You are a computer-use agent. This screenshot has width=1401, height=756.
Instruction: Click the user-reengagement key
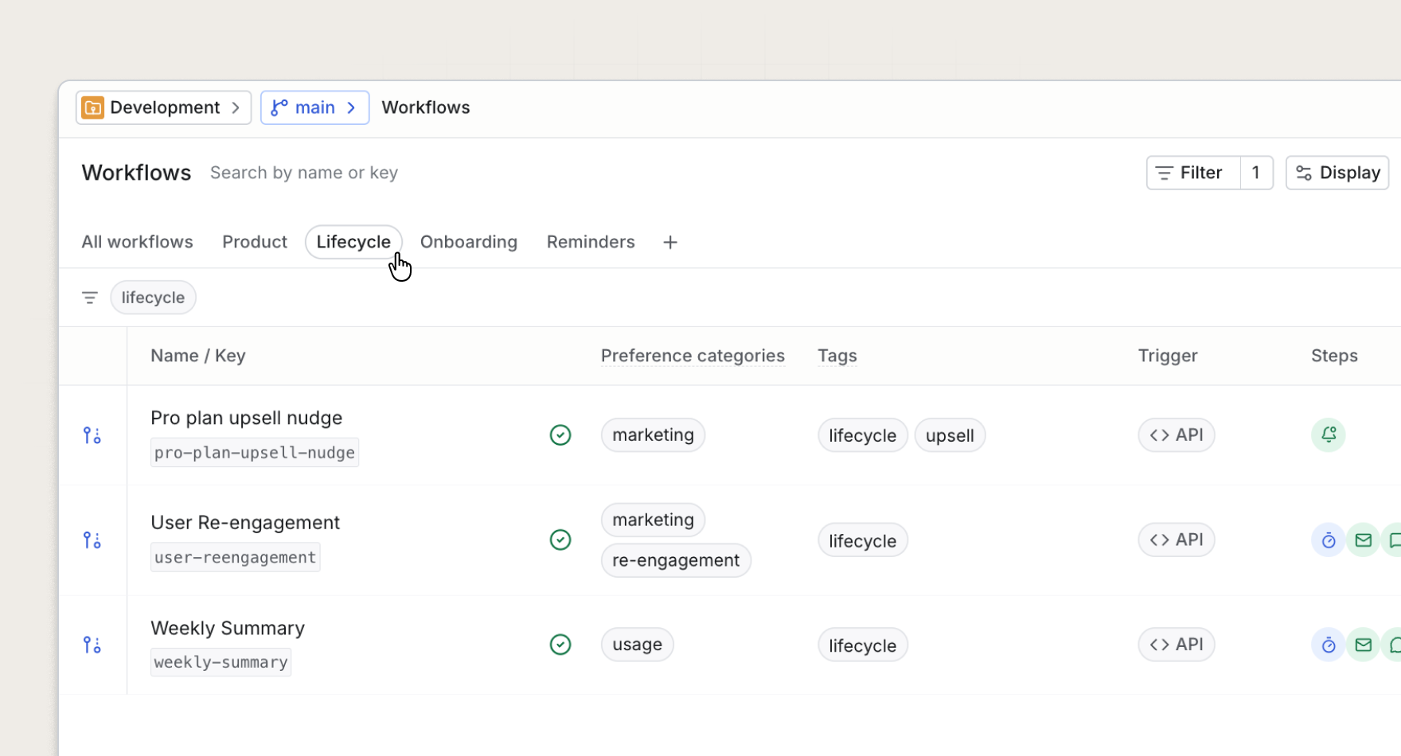tap(236, 557)
